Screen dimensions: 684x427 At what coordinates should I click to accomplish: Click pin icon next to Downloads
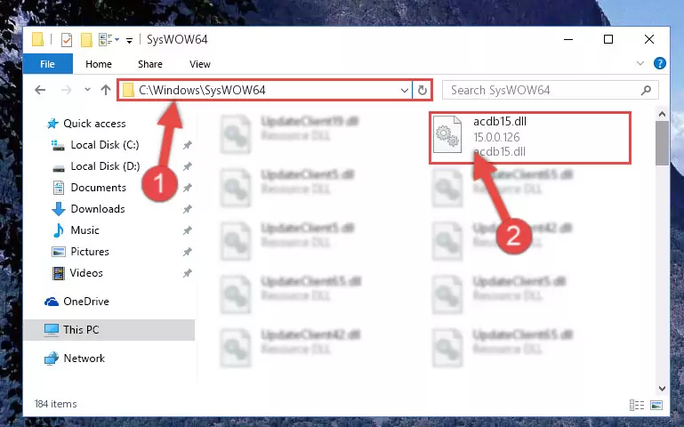pos(187,209)
